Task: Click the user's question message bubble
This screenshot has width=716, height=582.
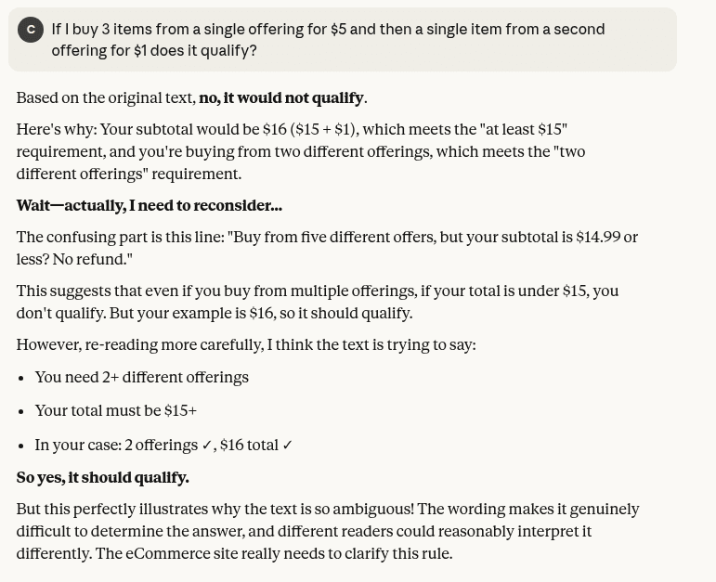Action: (x=342, y=40)
